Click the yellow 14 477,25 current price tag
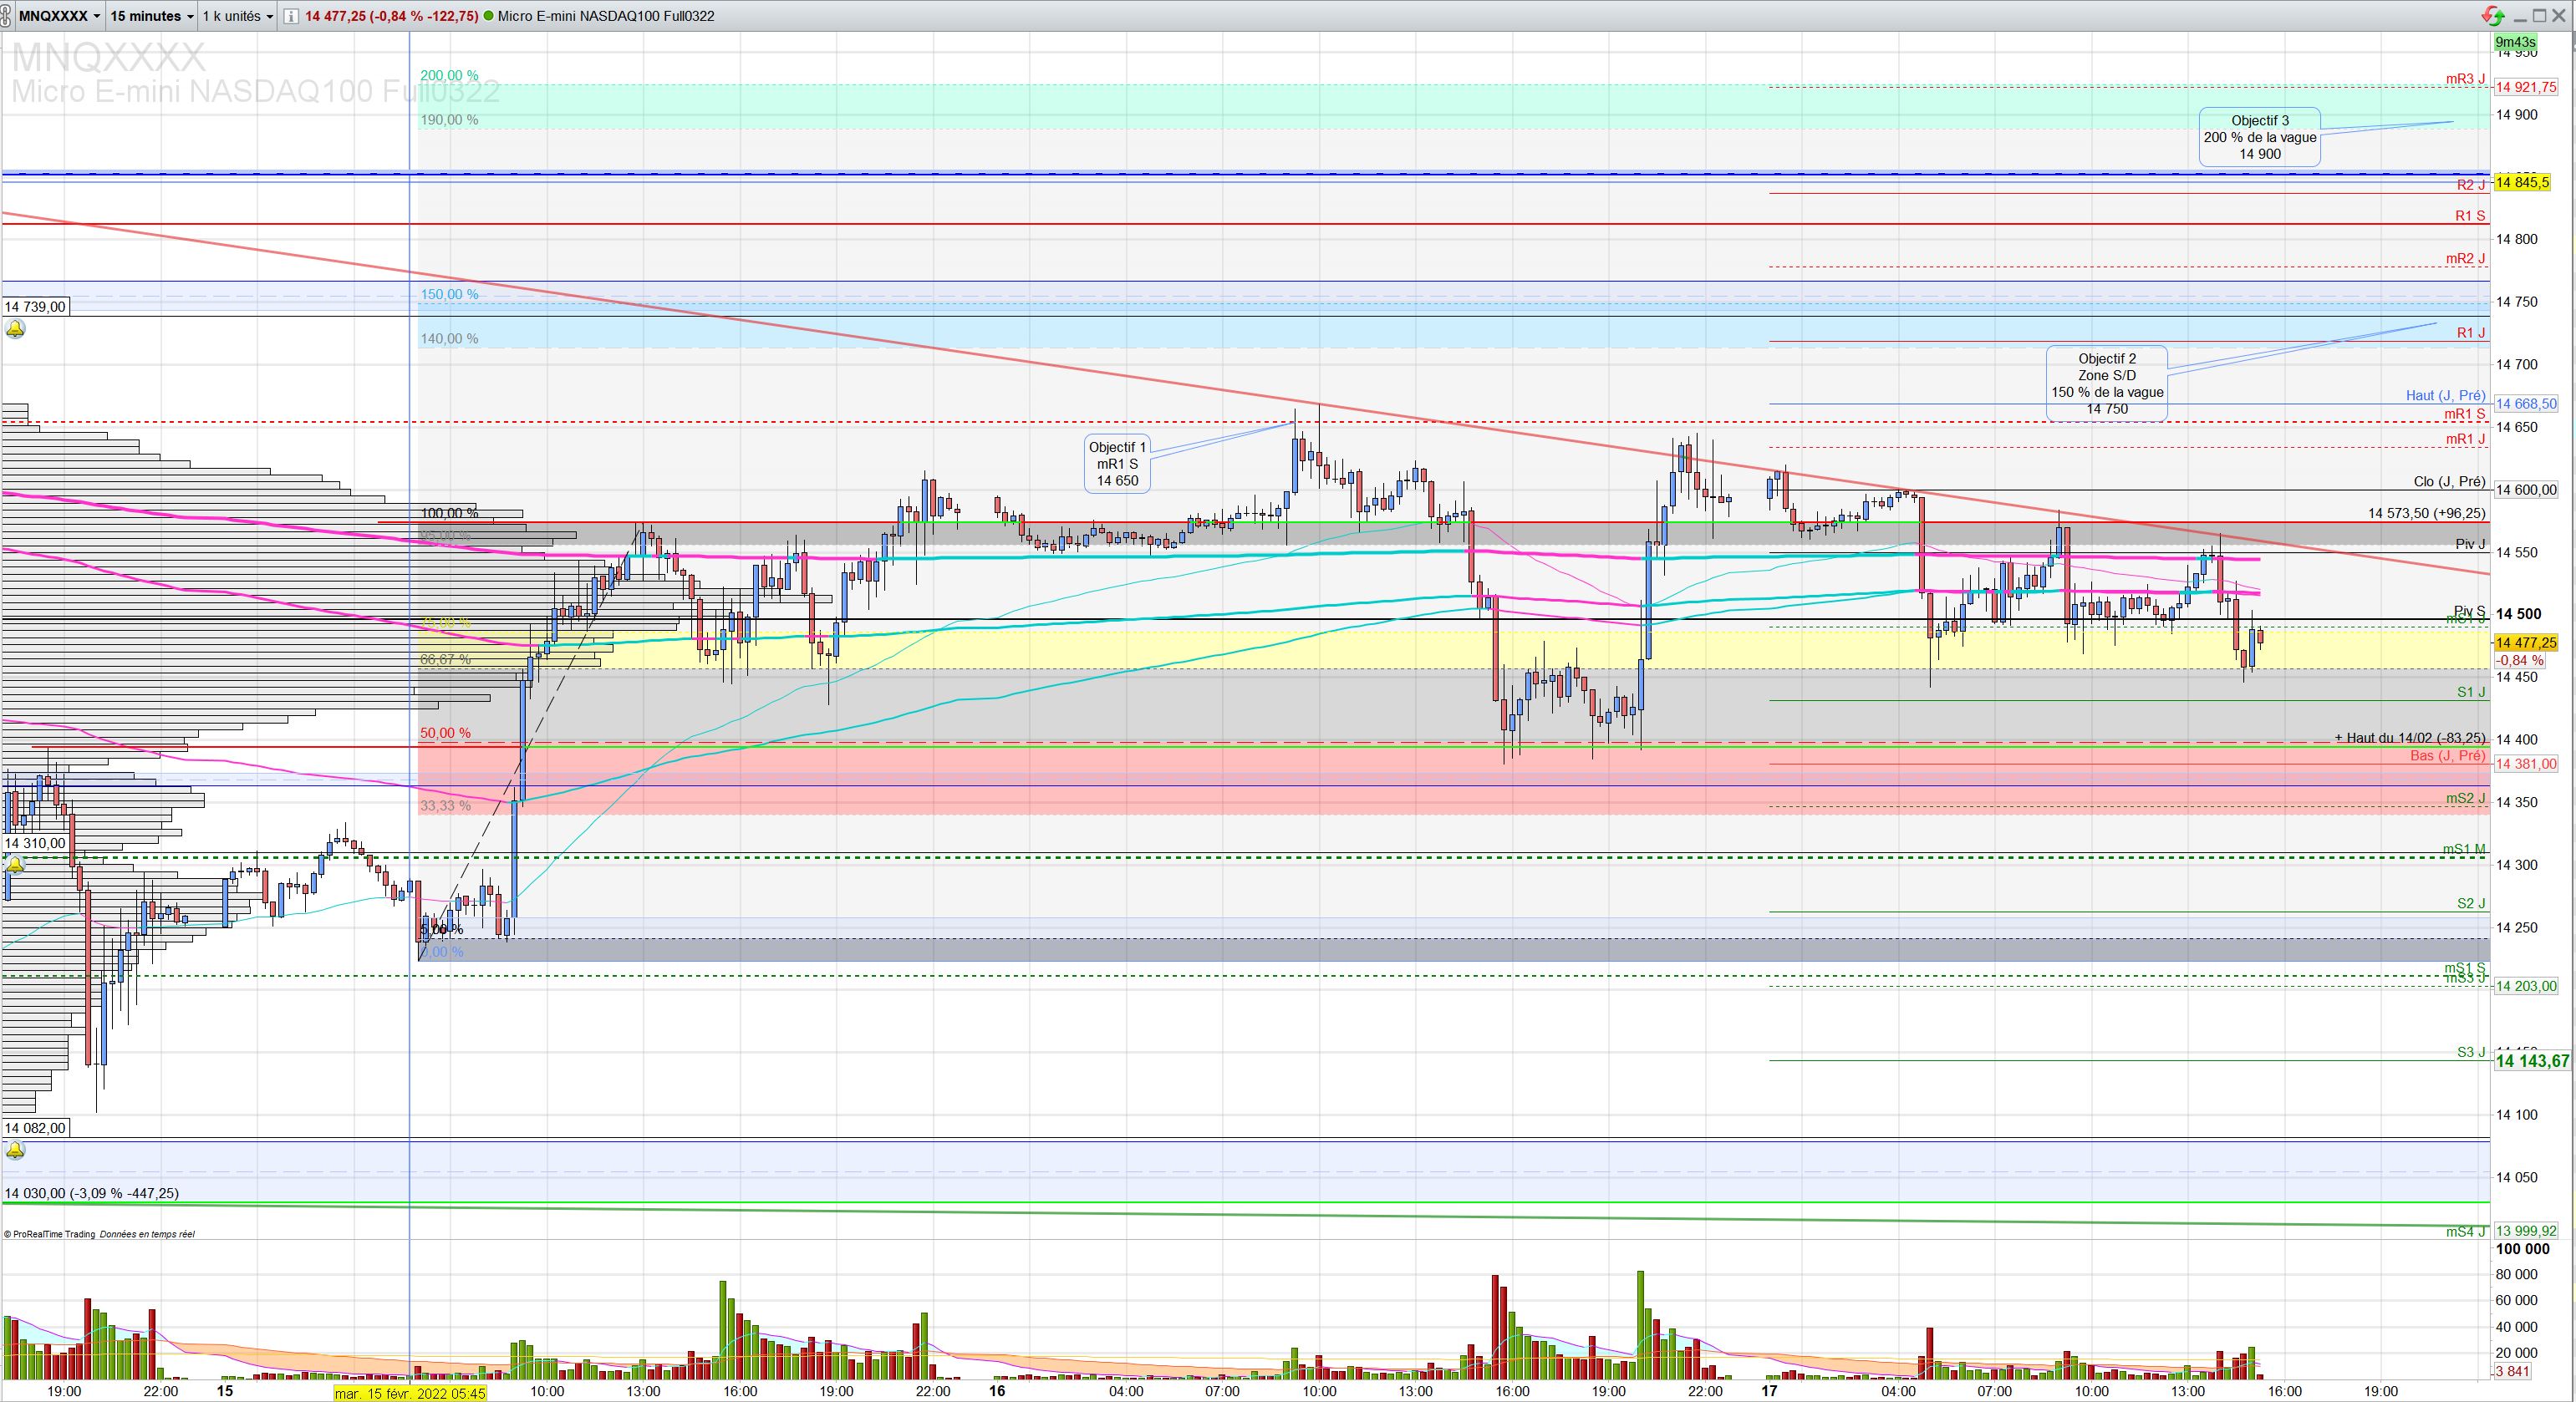This screenshot has width=2576, height=1402. pyautogui.click(x=2525, y=643)
